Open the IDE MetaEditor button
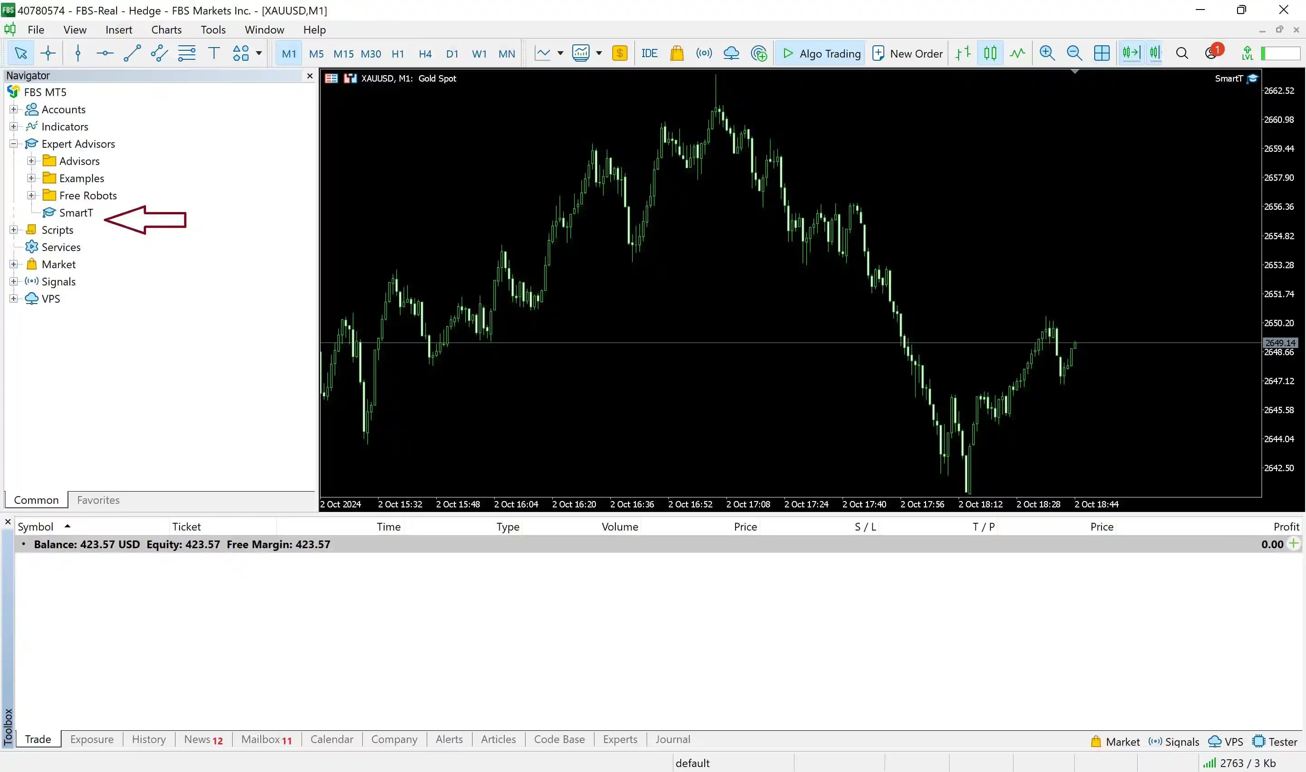This screenshot has width=1306, height=772. [649, 53]
